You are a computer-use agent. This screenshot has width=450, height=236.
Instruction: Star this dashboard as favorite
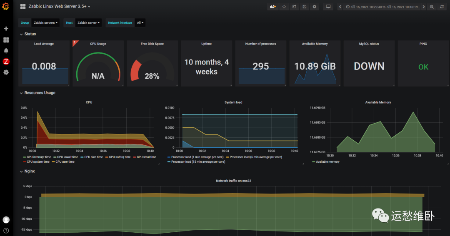tap(284, 7)
